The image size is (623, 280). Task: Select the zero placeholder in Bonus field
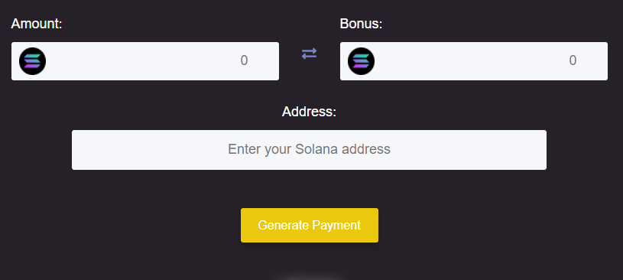[x=573, y=60]
